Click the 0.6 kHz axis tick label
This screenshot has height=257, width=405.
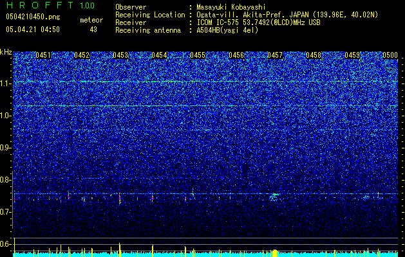(x=6, y=244)
